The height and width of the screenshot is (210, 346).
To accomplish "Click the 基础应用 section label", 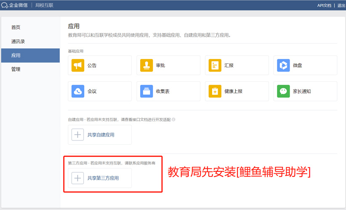I will (76, 51).
